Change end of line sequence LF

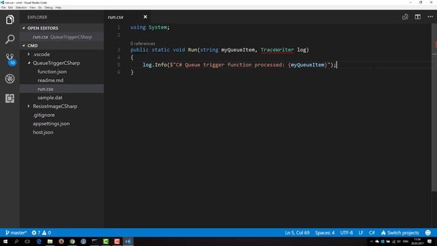click(361, 232)
